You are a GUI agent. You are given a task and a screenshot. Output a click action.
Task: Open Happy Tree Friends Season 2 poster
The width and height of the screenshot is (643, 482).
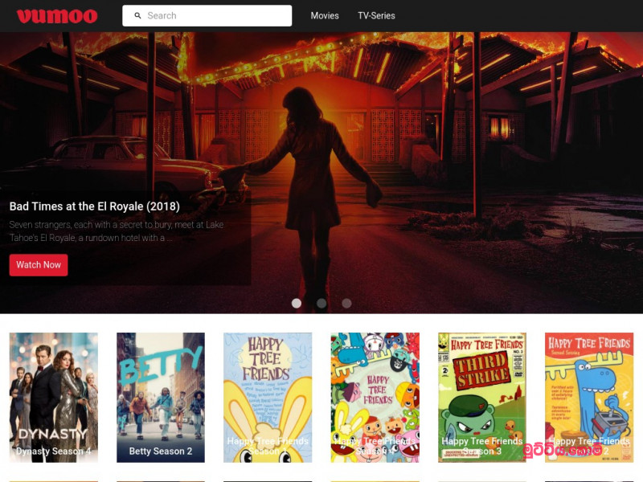pos(589,398)
